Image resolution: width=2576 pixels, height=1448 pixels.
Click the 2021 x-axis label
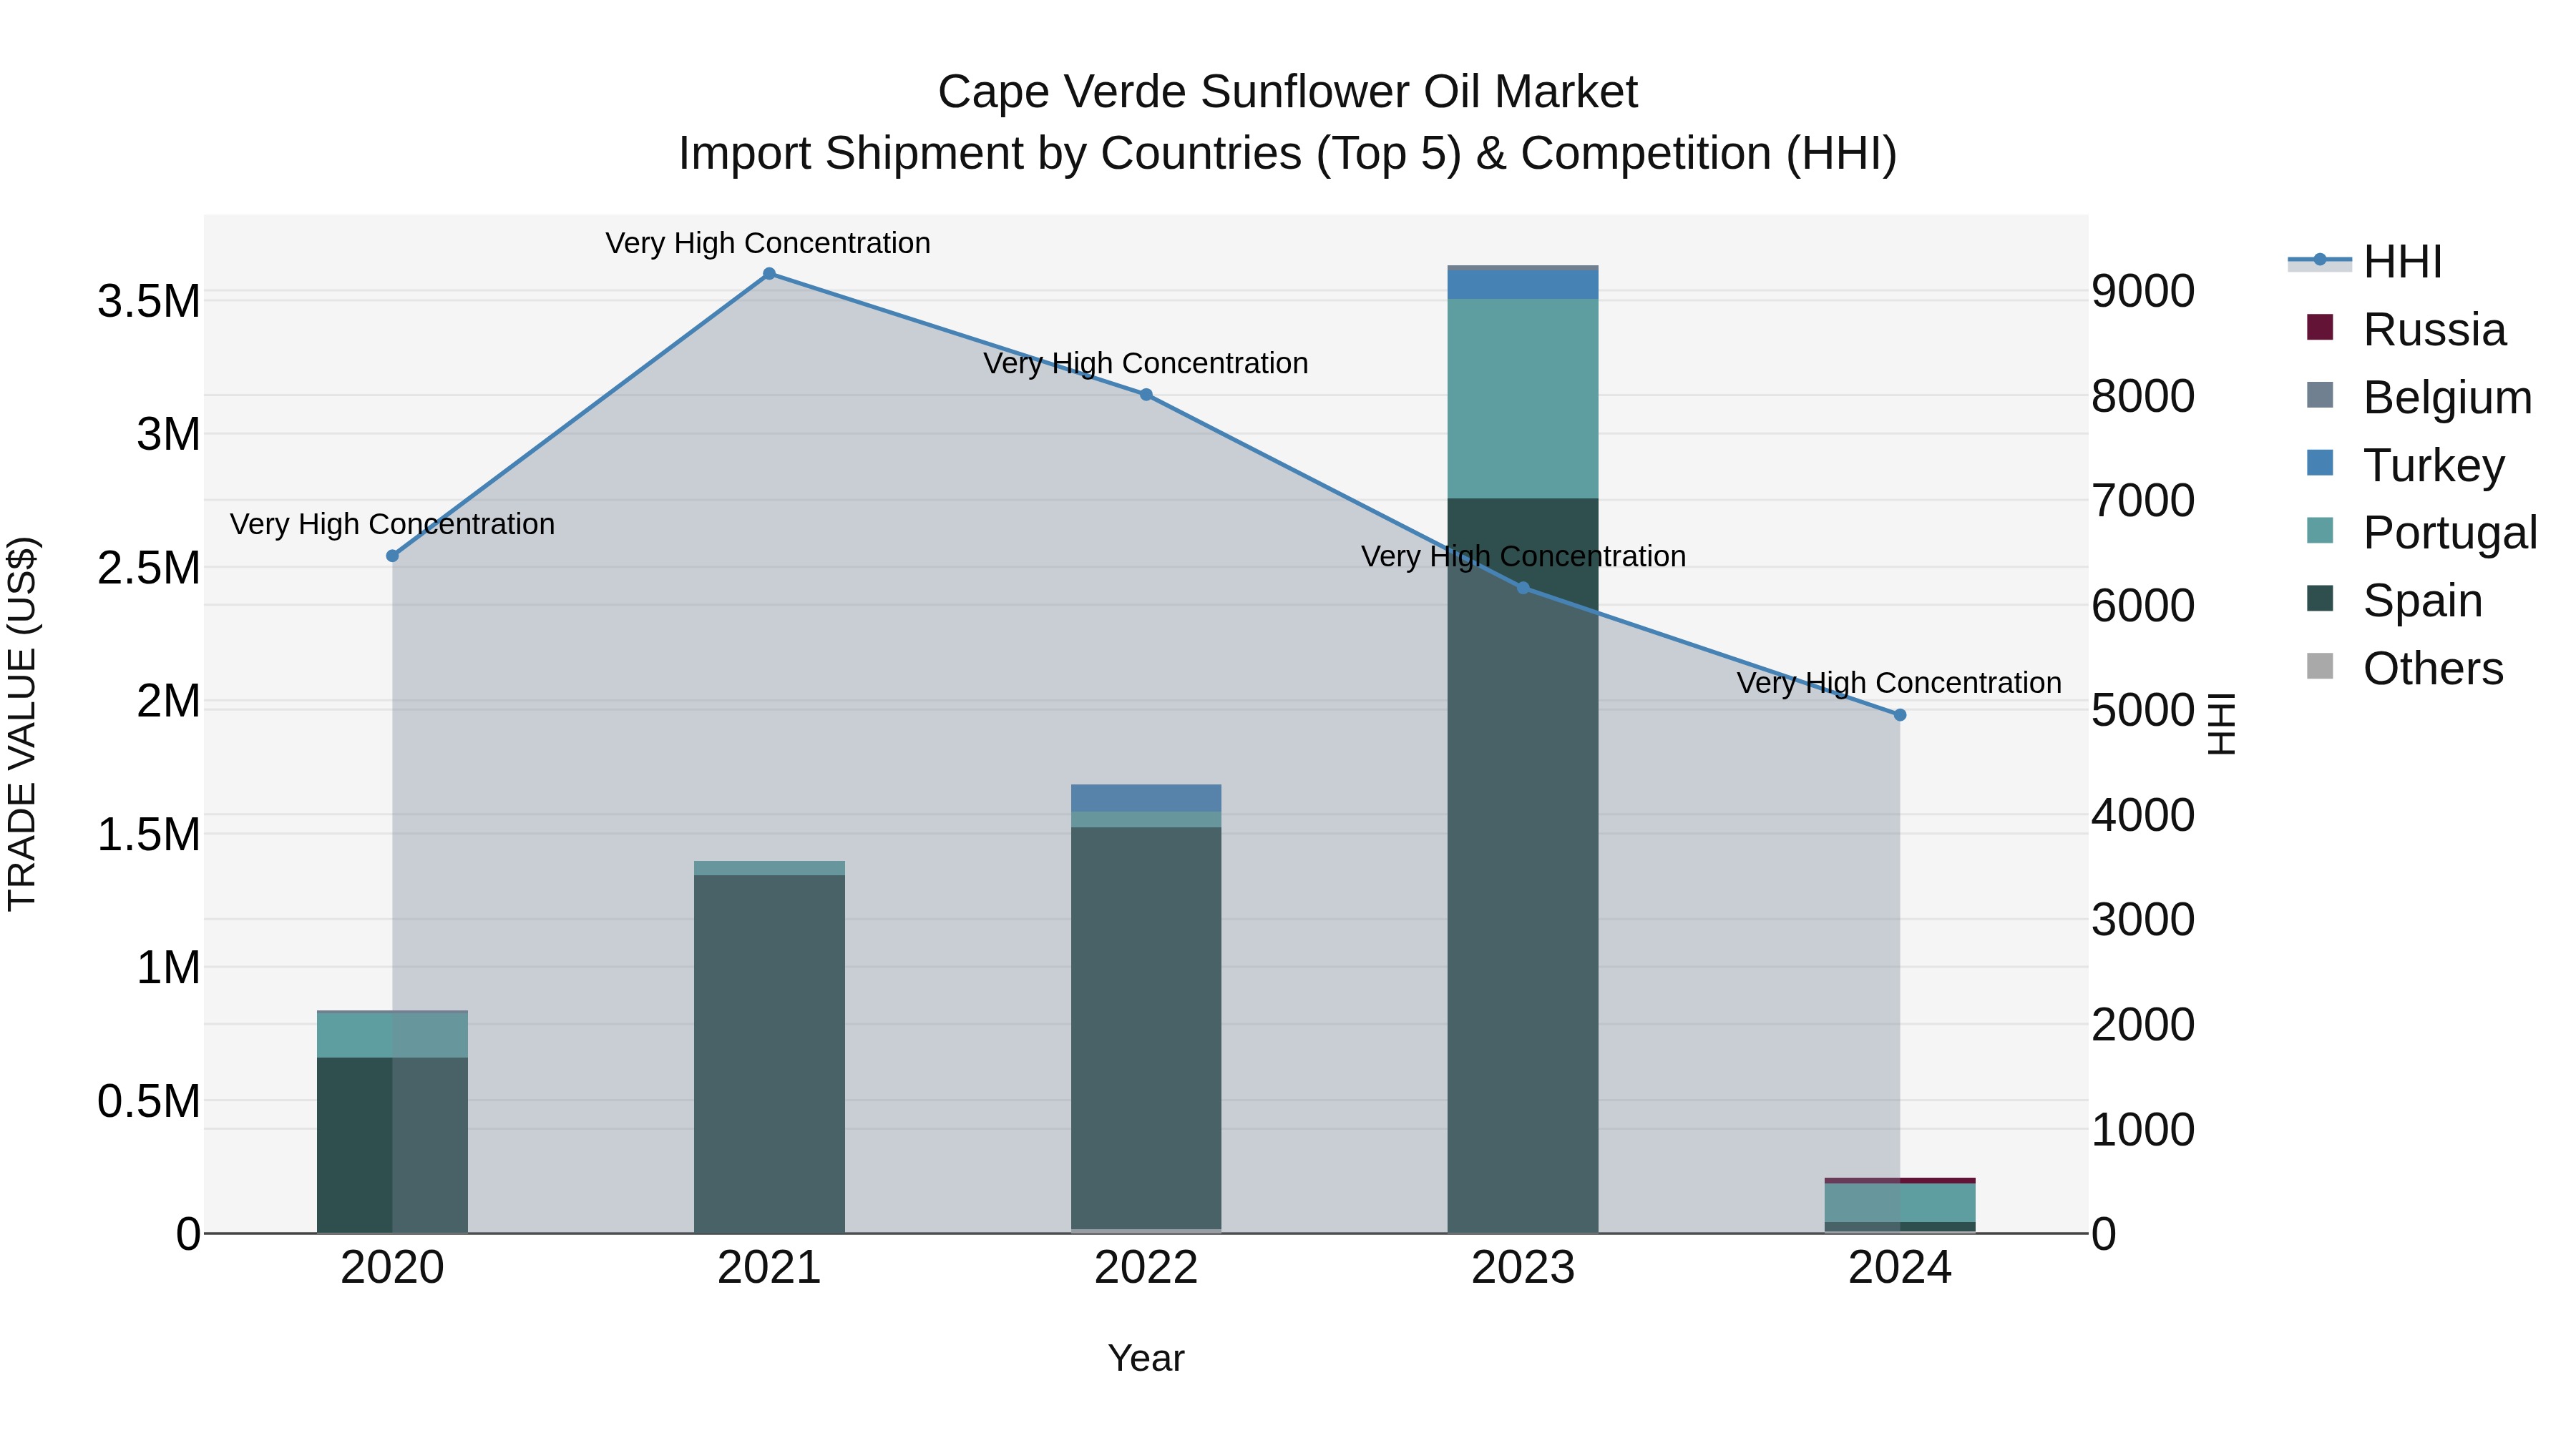[769, 1268]
